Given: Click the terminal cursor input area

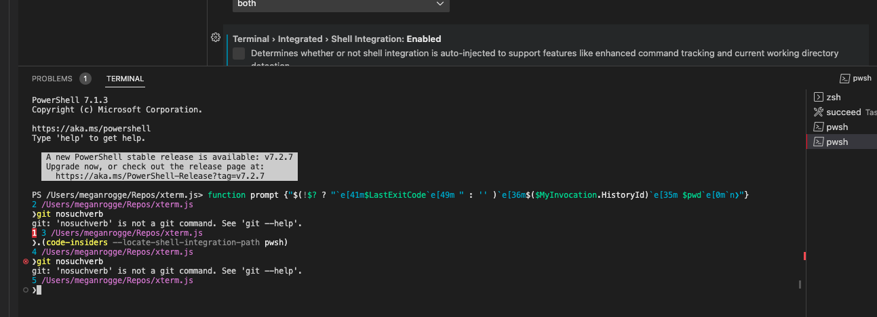Looking at the screenshot, I should [39, 290].
